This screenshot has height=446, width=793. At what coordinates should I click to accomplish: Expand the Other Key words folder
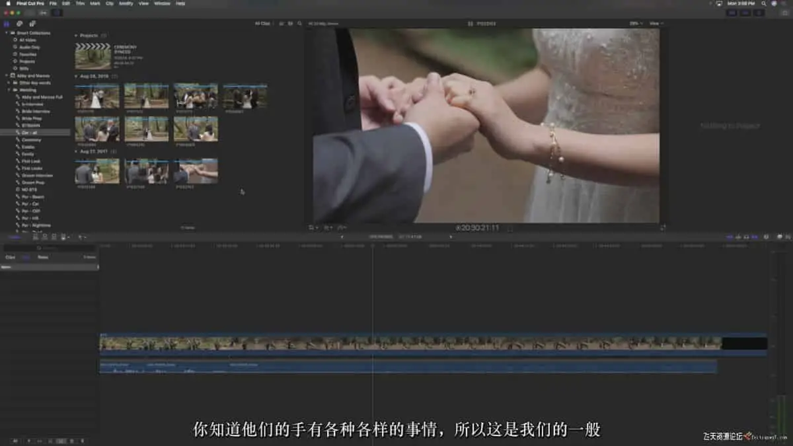tap(10, 83)
